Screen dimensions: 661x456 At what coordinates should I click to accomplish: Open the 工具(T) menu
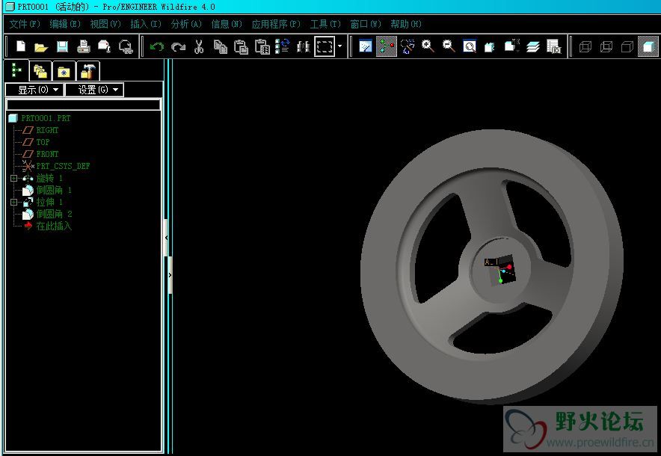tap(325, 24)
